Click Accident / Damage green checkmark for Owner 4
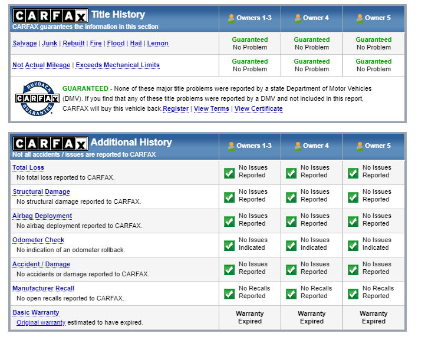This screenshot has height=337, width=448. (291, 270)
